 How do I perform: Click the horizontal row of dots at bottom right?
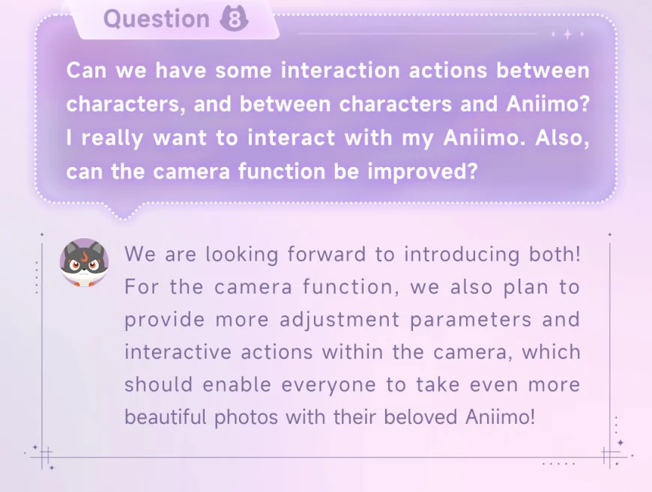point(559,464)
